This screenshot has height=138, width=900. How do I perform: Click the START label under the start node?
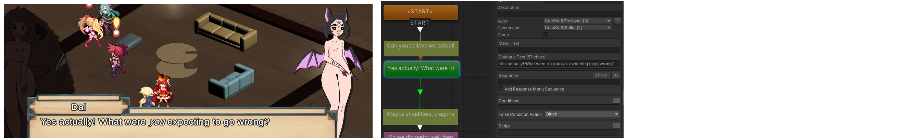tap(420, 23)
